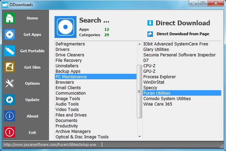Select the Defragmenters category
Screen dimensions: 226x151
[x=96, y=44]
